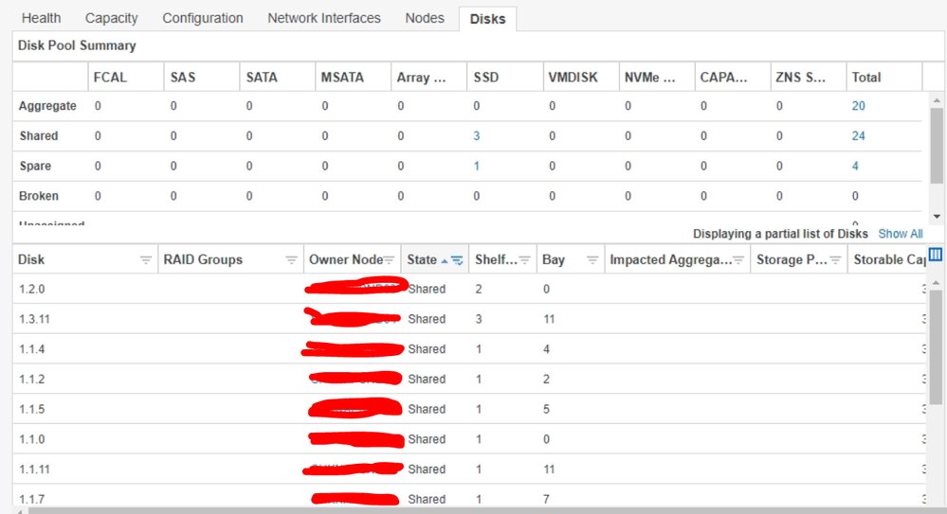Switch to the Nodes tab
The width and height of the screenshot is (947, 514).
coord(425,18)
